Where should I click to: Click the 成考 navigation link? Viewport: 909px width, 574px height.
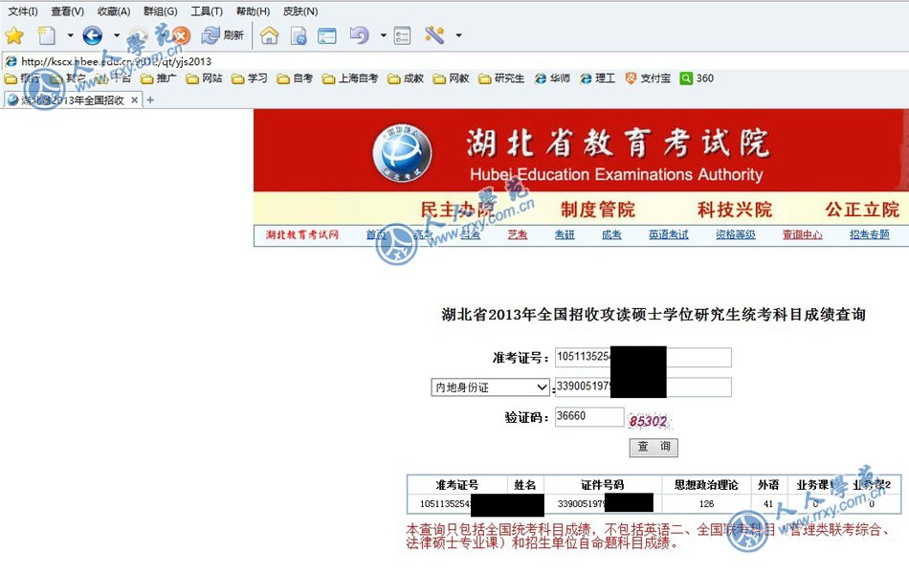click(611, 234)
